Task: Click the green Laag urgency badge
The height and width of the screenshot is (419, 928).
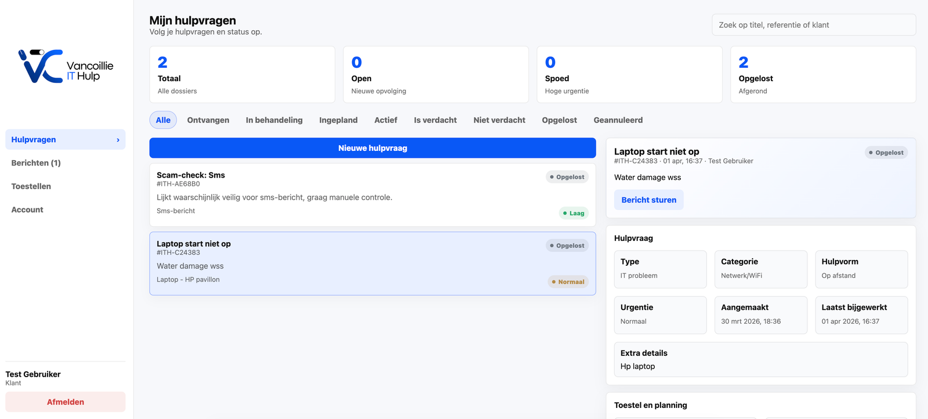Action: [x=574, y=213]
